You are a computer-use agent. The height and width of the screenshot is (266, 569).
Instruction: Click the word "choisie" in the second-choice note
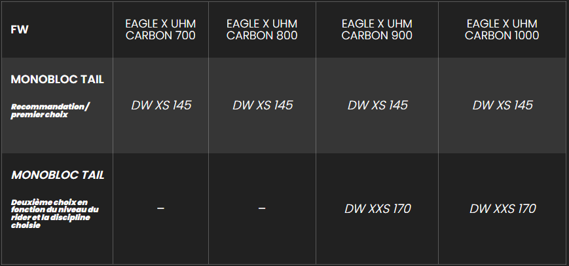[26, 225]
